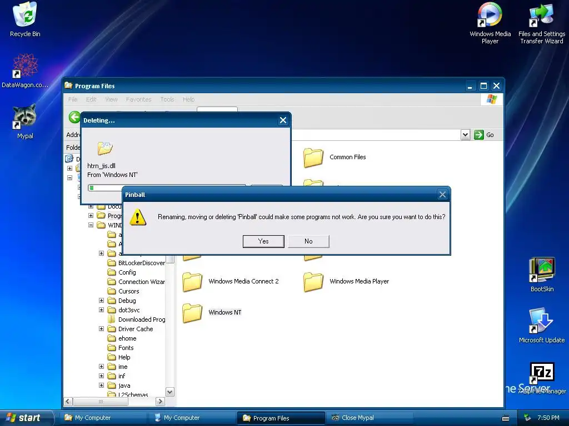
Task: Expand the dot3svc folder node
Action: point(101,310)
